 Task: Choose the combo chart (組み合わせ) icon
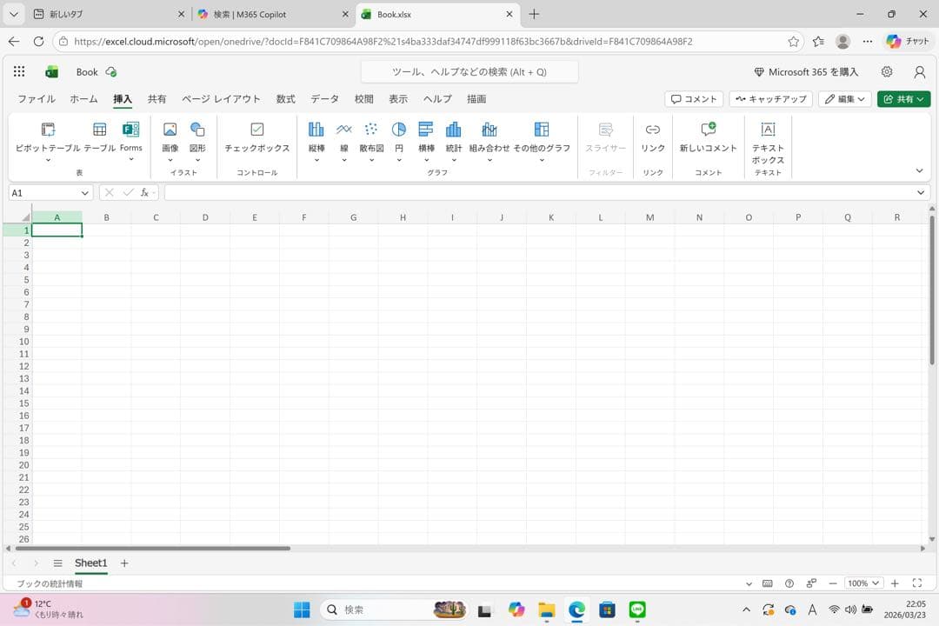tap(489, 136)
